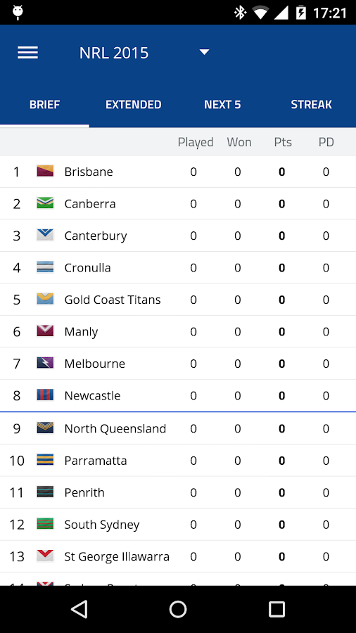Tap the Newcastle team jersey icon
This screenshot has height=633, width=356.
[x=45, y=395]
